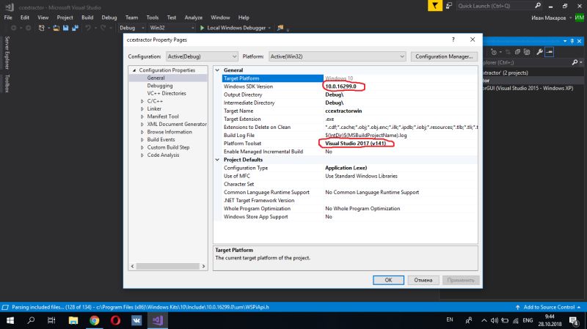This screenshot has width=587, height=329.
Task: Collapse the General property group chevron
Action: coord(217,70)
